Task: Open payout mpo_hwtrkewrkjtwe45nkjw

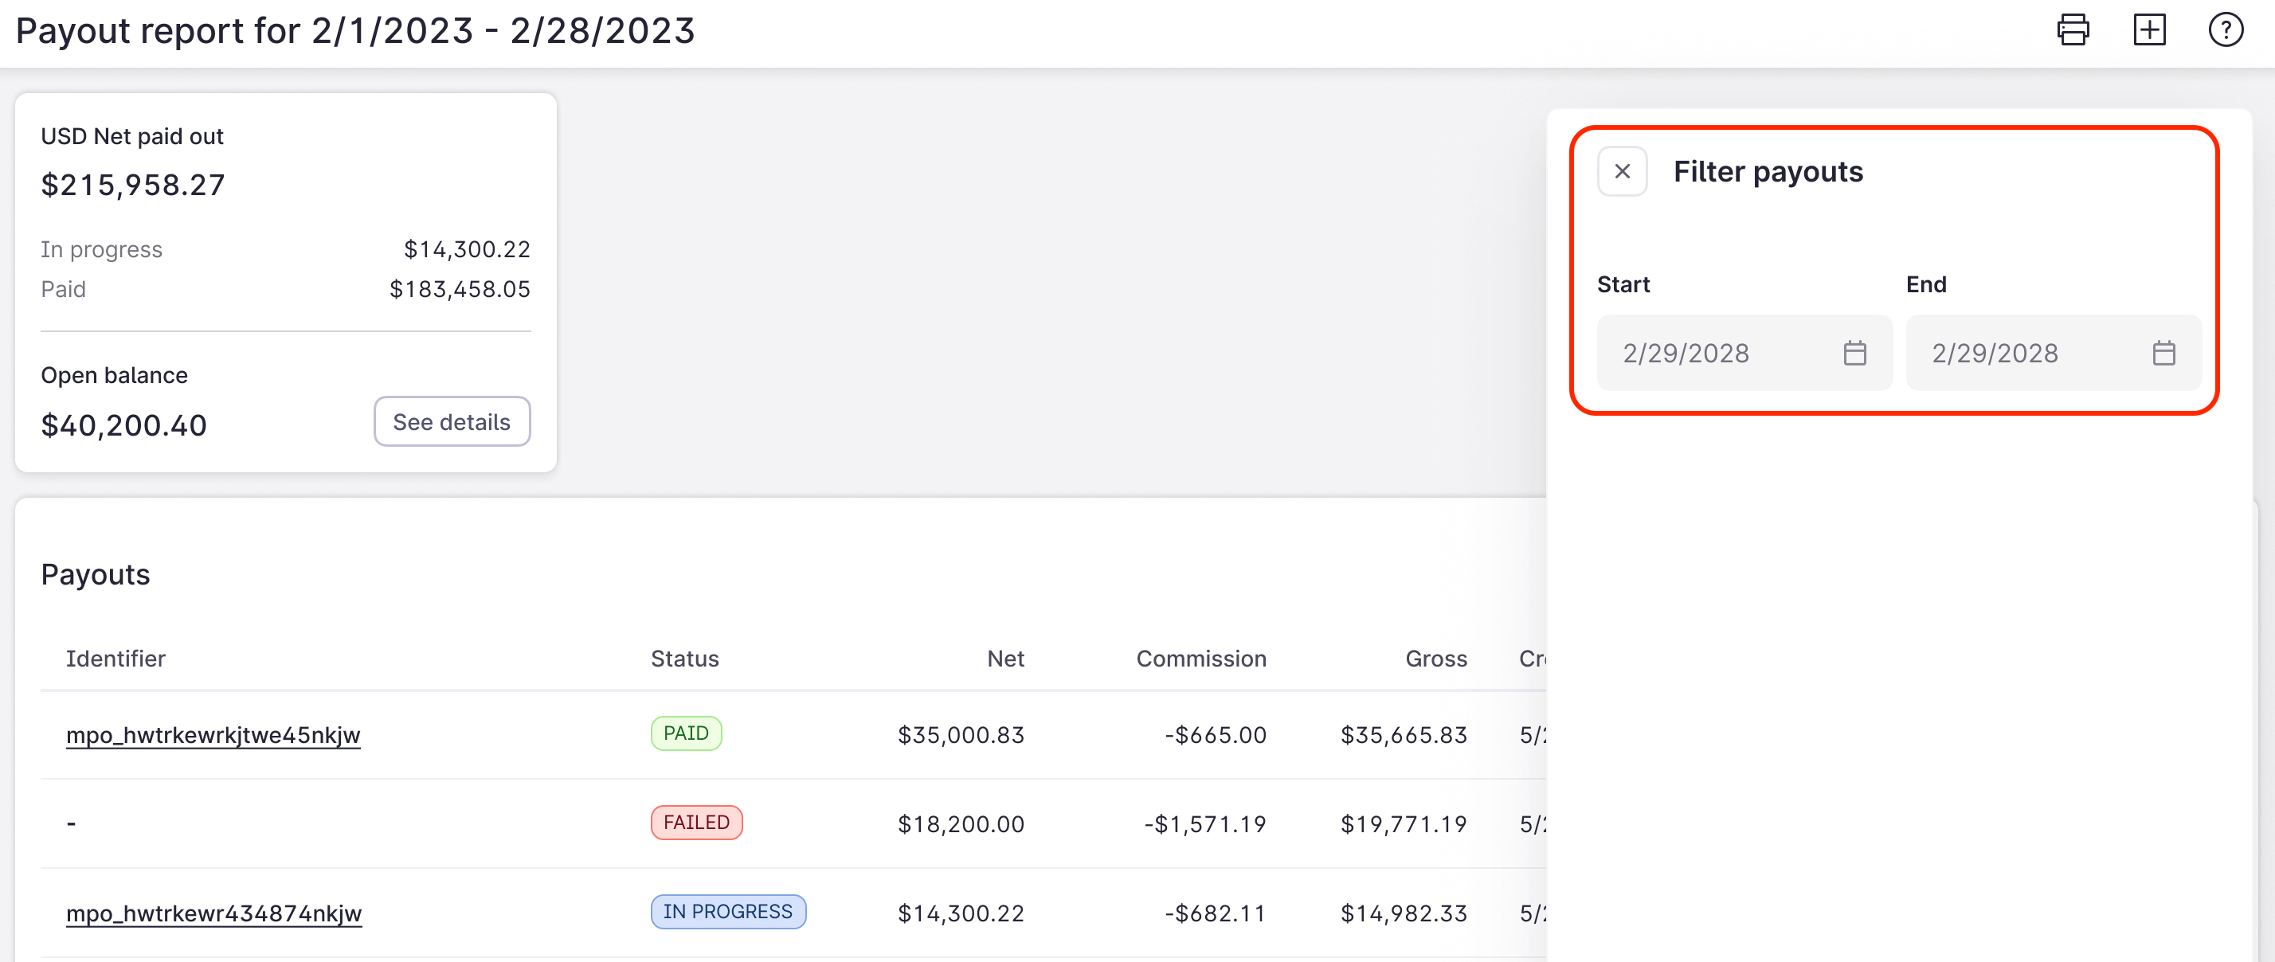Action: [x=213, y=733]
